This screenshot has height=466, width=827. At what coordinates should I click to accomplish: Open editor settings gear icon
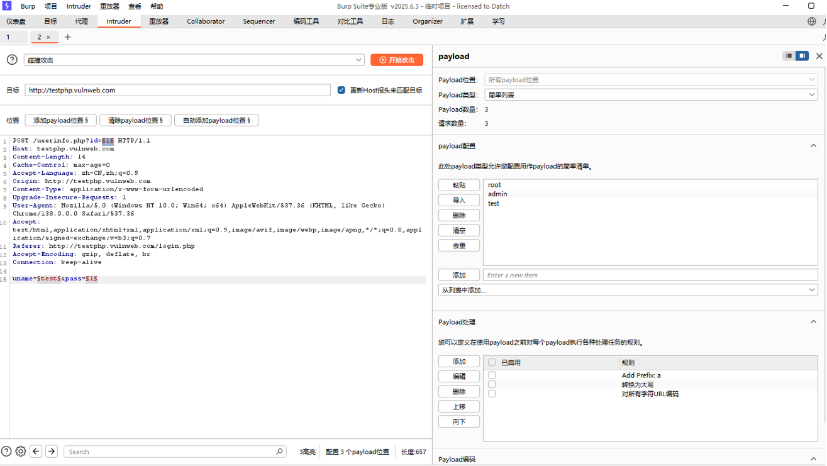pyautogui.click(x=21, y=452)
